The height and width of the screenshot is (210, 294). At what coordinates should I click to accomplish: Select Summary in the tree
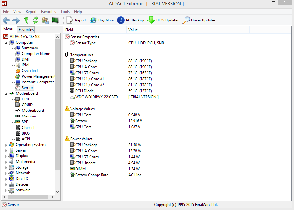coord(30,48)
